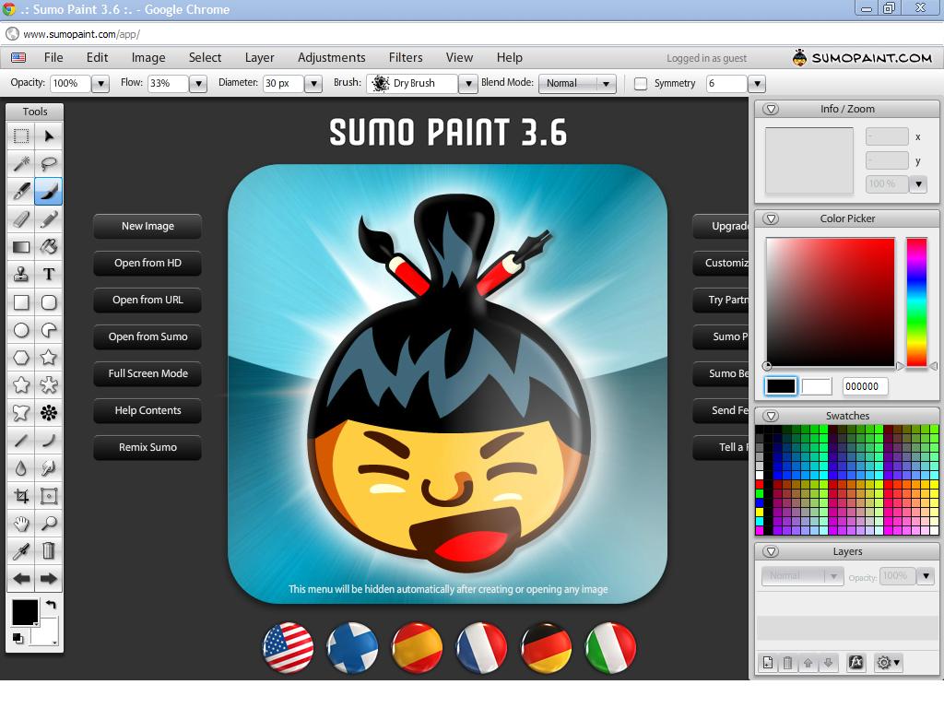
Task: Select the Zoom tool
Action: pos(51,523)
